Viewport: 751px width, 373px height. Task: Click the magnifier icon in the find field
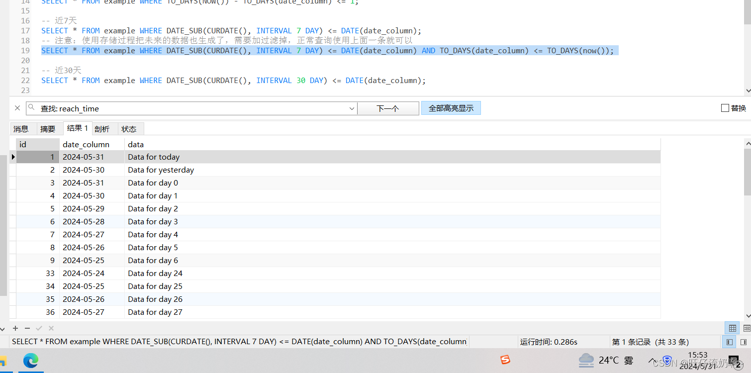(32, 108)
